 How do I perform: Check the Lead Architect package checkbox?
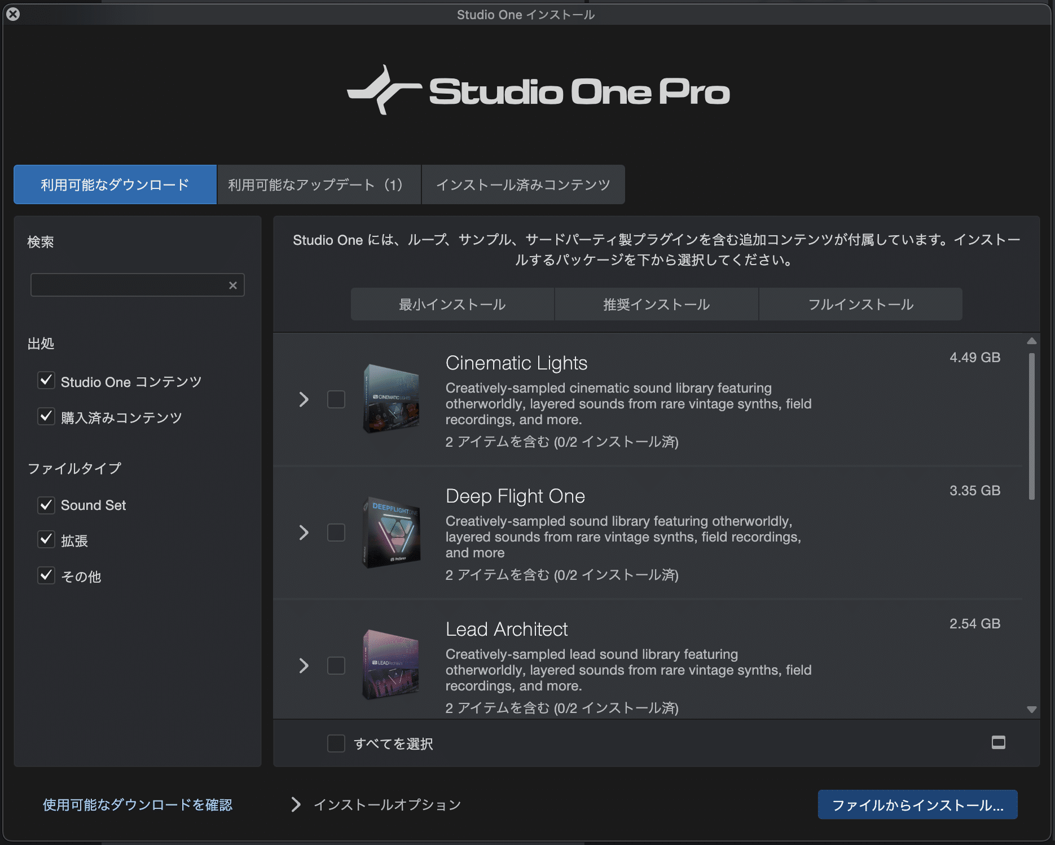tap(336, 666)
